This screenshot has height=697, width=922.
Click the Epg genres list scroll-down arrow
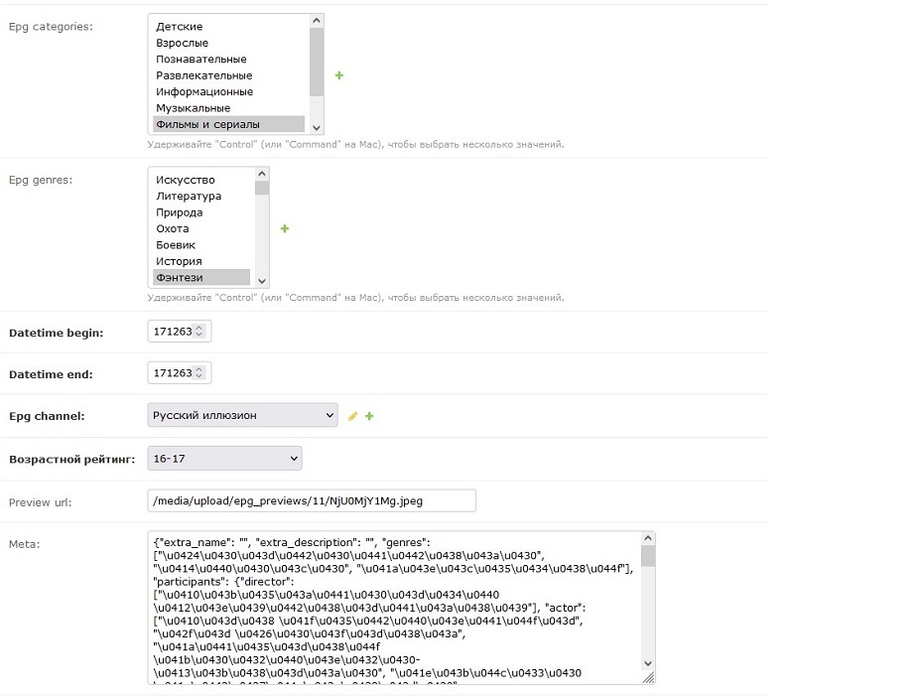click(x=262, y=281)
